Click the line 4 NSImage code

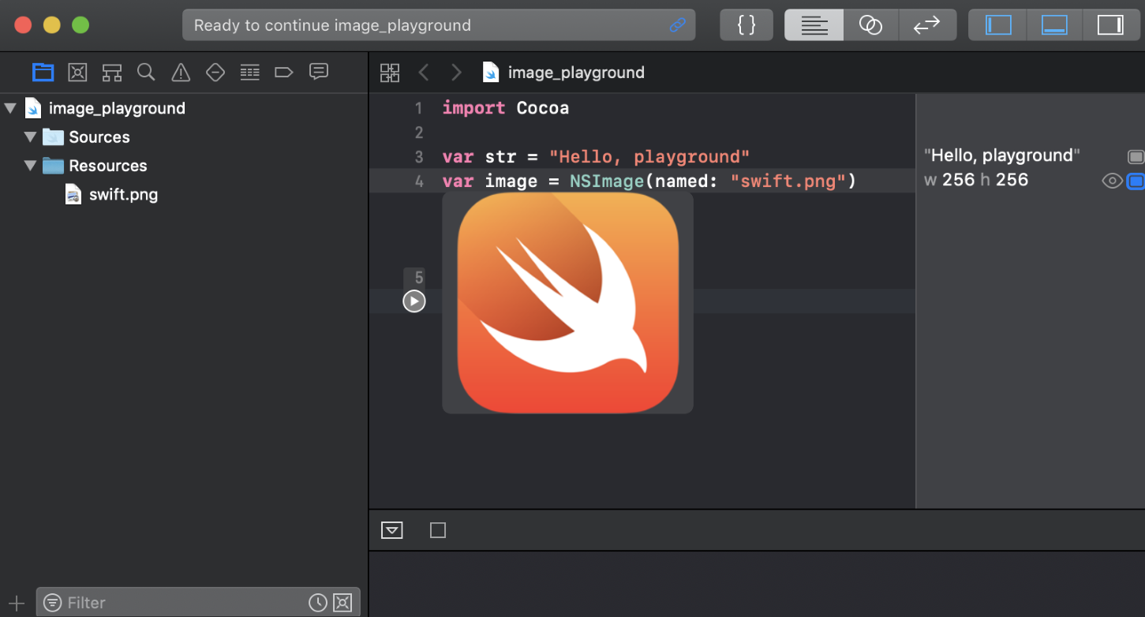click(649, 181)
